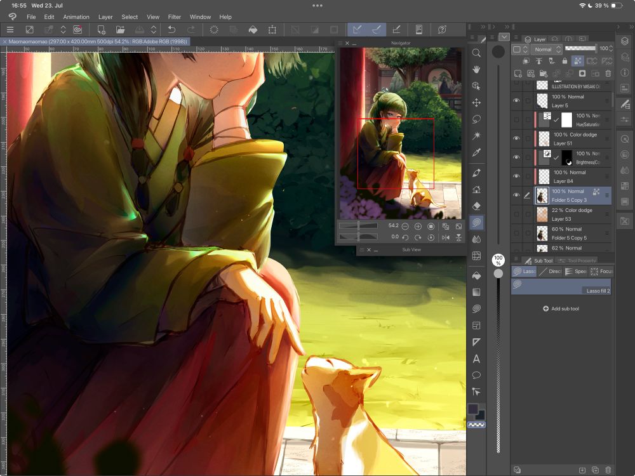Select the Lasso fill 2 sub tool
Screen dimensions: 635x476
(x=561, y=287)
